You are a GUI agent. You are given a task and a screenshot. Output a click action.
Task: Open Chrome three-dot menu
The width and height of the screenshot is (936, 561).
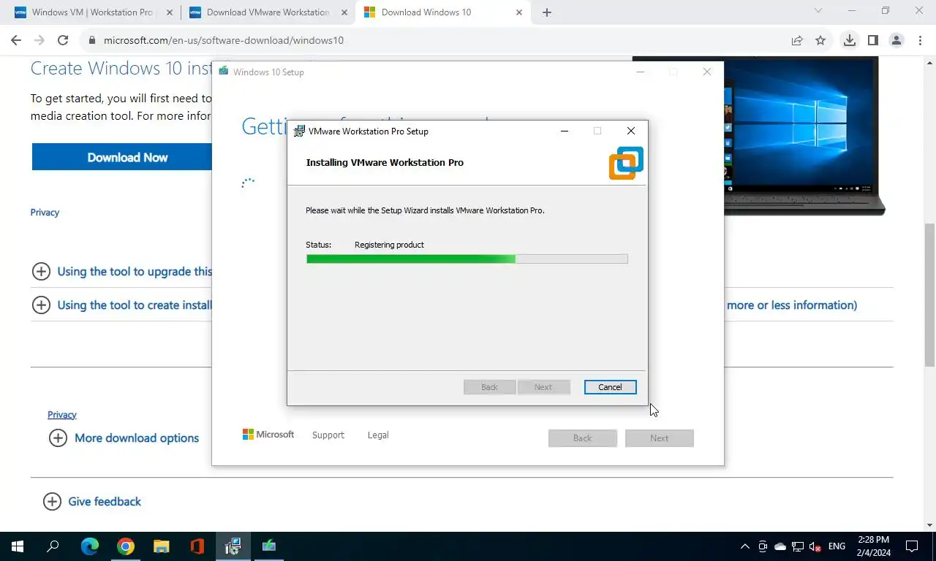(919, 40)
